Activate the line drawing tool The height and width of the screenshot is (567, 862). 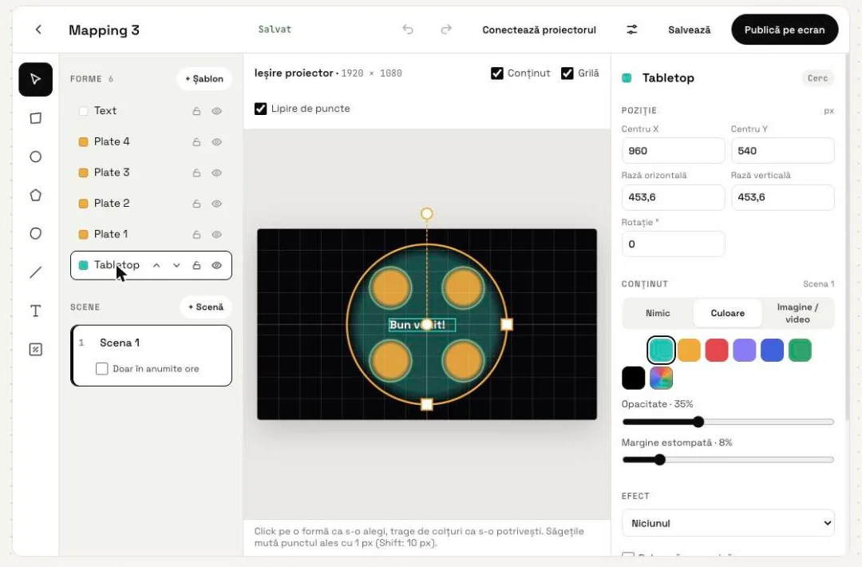tap(36, 272)
